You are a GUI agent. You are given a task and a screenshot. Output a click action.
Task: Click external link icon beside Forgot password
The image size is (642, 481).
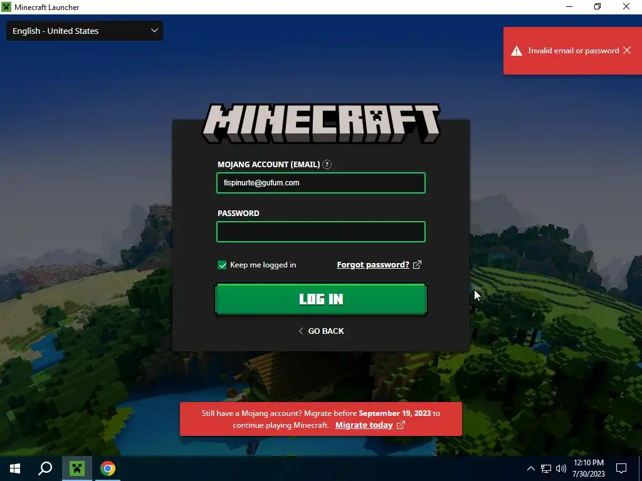coord(417,265)
